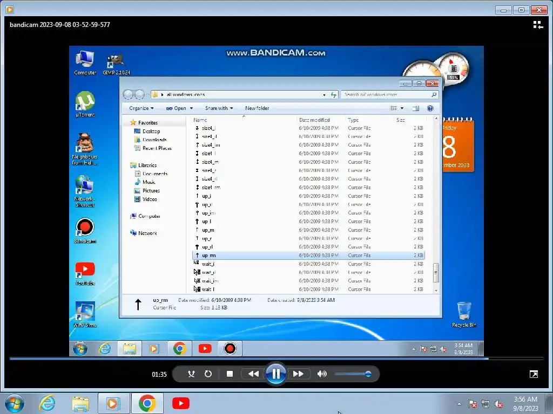Screen dimensions: 553x414
Task: Expand the arrow beside Open in the Explorer toolbar
Action: pos(192,108)
